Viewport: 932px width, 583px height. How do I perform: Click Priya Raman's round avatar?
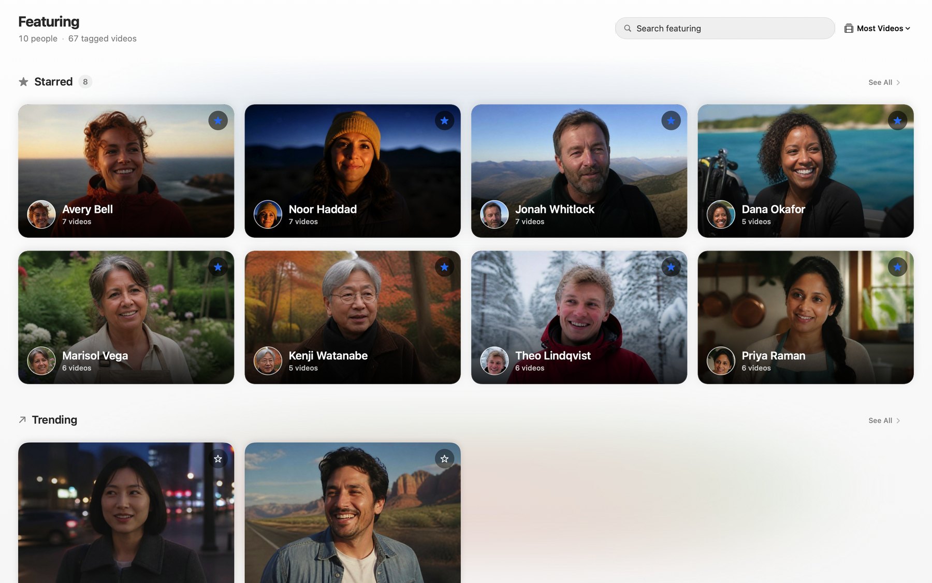pos(721,361)
